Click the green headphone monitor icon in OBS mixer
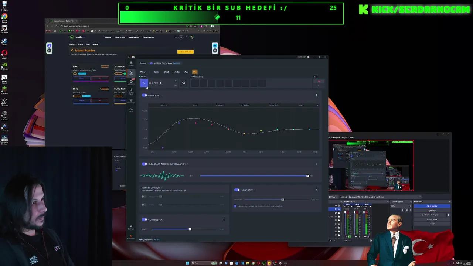This screenshot has width=473, height=266. [x=350, y=236]
